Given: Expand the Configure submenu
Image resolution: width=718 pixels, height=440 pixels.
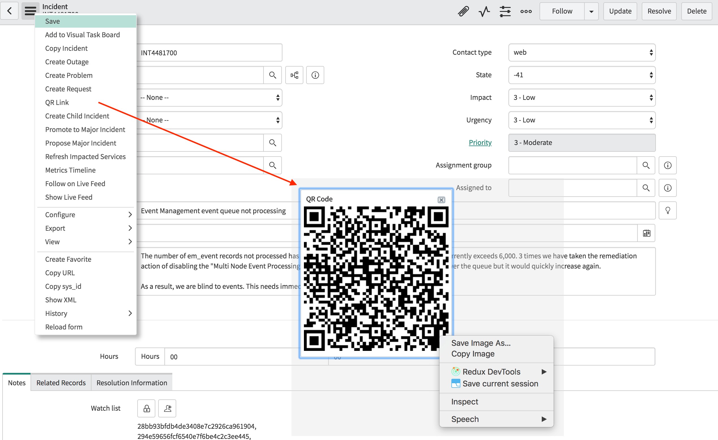Looking at the screenshot, I should pos(86,215).
